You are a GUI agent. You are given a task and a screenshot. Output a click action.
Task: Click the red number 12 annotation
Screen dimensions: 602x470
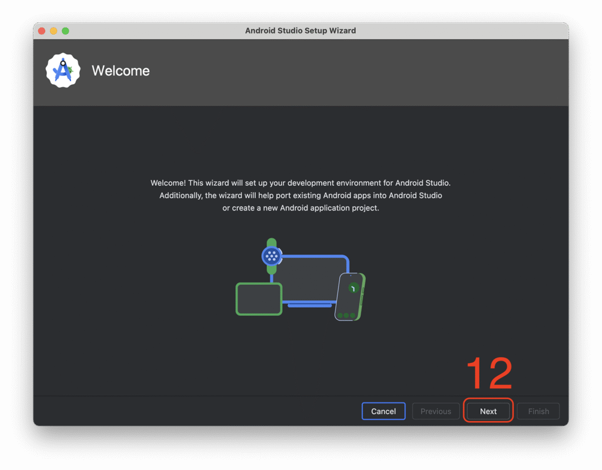489,374
